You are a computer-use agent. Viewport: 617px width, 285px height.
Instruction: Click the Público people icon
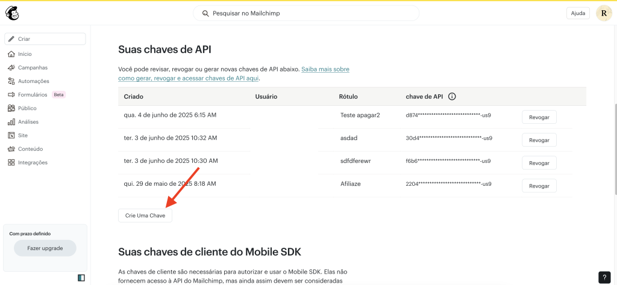pyautogui.click(x=11, y=108)
